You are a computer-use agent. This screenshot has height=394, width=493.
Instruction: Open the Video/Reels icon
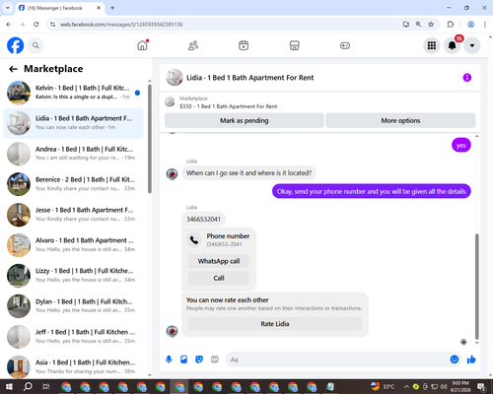point(244,45)
